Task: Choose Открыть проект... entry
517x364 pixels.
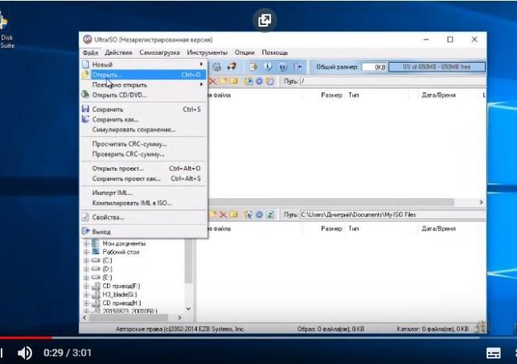Action: [144, 168]
